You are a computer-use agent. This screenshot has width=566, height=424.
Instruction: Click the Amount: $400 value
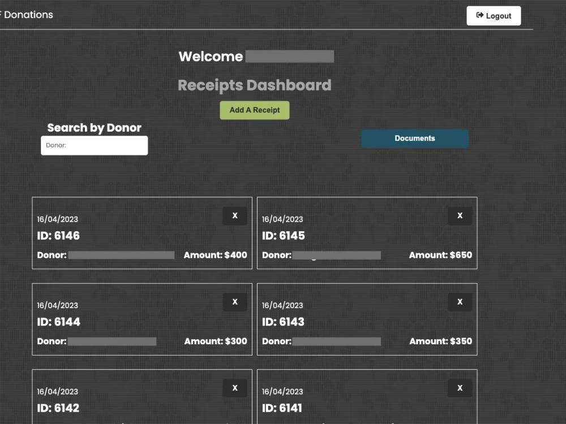click(x=216, y=256)
